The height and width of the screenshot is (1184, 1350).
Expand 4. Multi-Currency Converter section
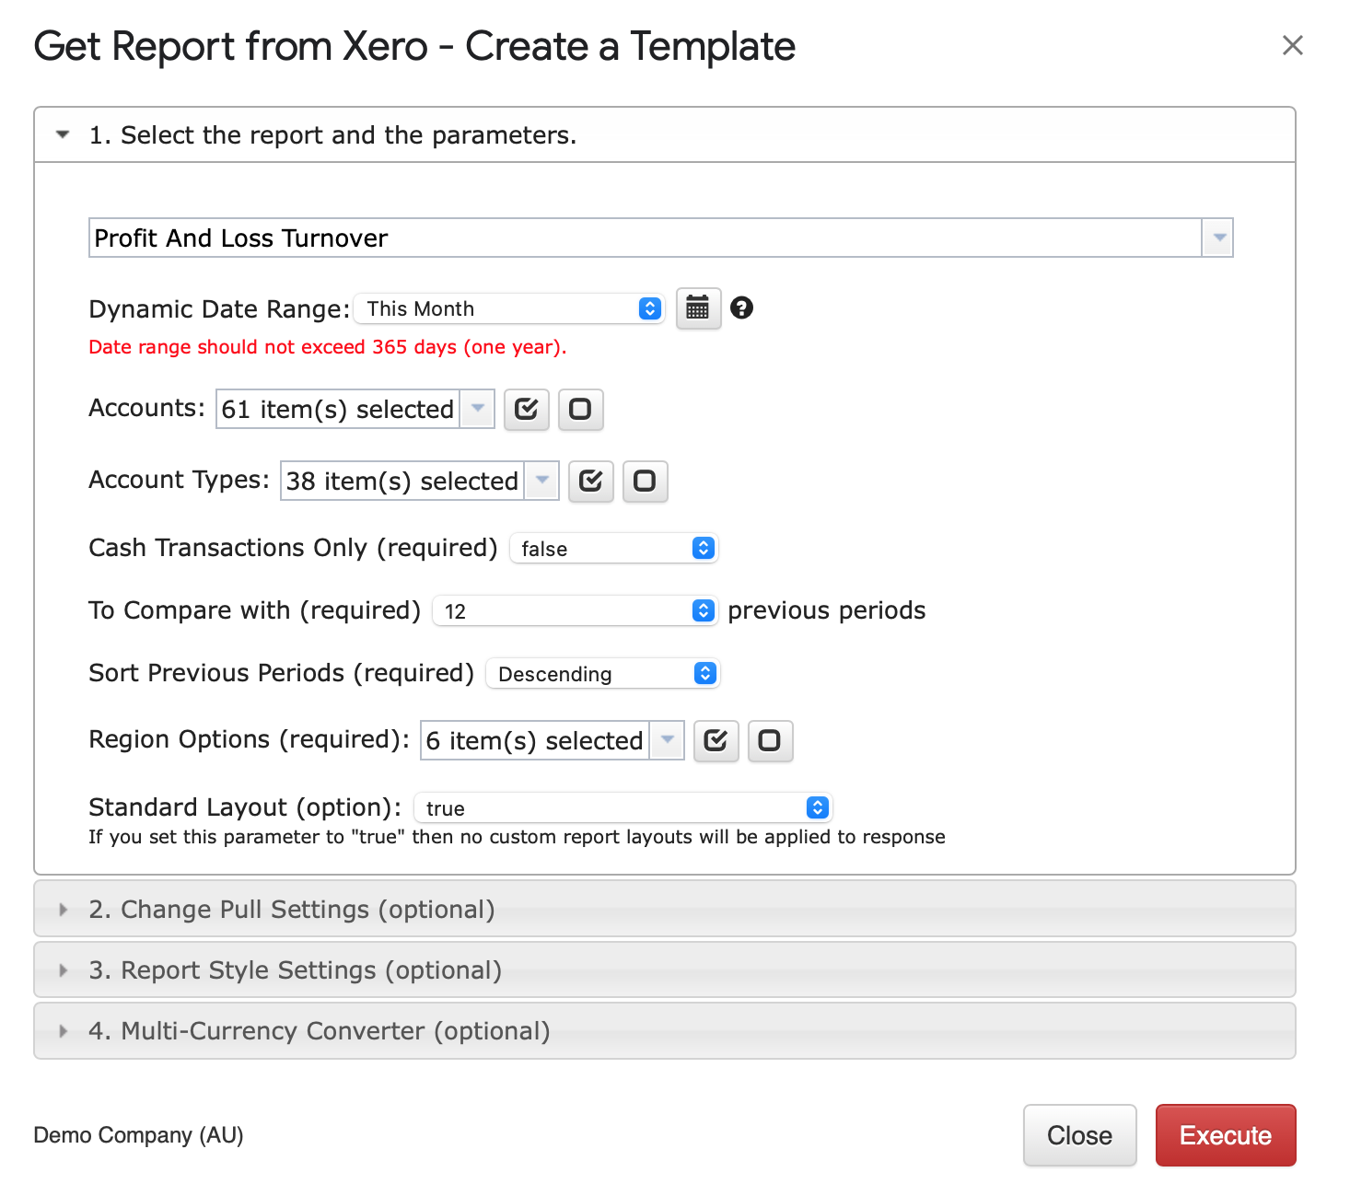pos(665,1030)
